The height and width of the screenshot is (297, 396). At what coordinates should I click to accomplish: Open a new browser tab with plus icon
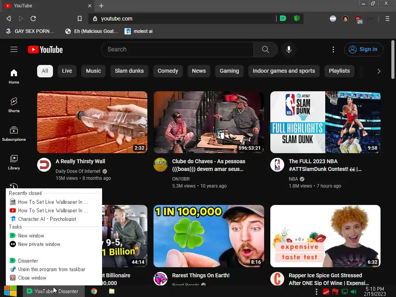click(x=101, y=6)
